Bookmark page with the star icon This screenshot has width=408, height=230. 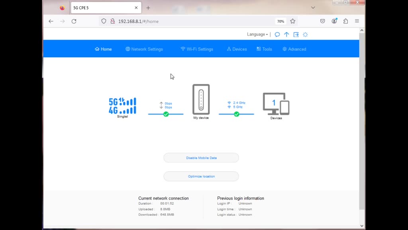coord(293,21)
